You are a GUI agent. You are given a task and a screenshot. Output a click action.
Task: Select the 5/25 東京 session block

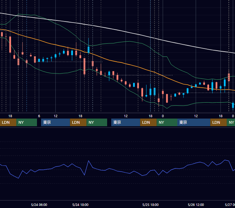coord(125,122)
